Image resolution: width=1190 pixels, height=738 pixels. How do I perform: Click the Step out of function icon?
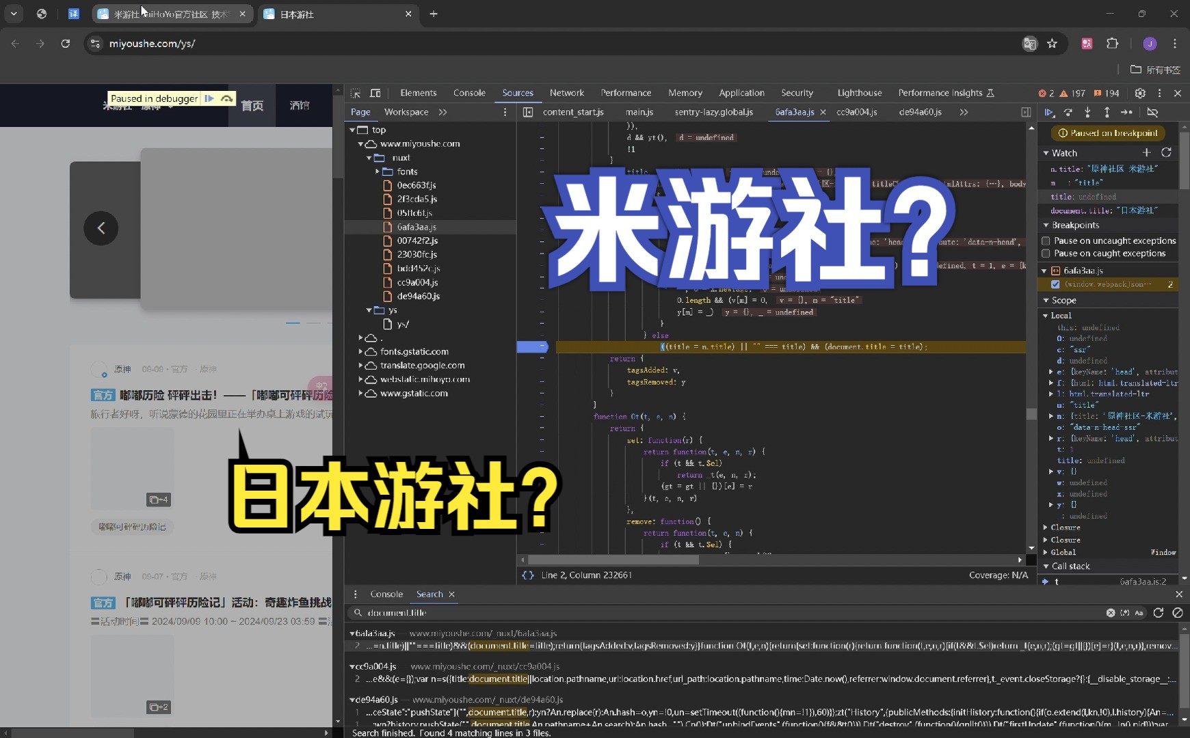pyautogui.click(x=1107, y=112)
